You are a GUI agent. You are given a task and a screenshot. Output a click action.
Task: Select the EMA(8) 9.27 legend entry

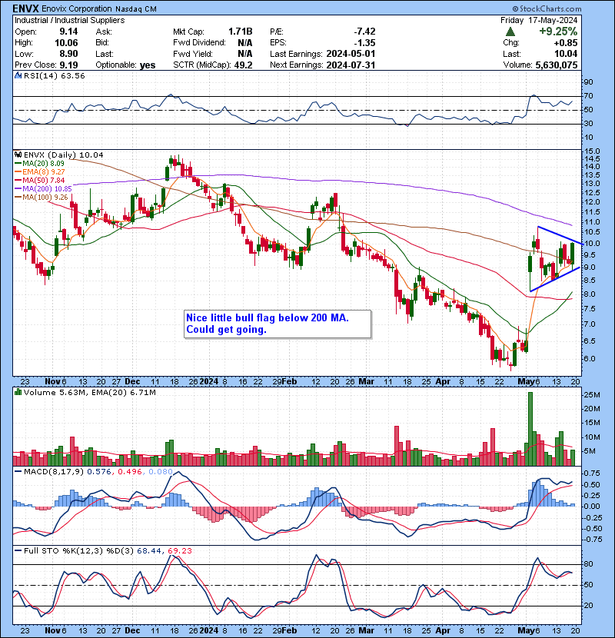(x=39, y=171)
